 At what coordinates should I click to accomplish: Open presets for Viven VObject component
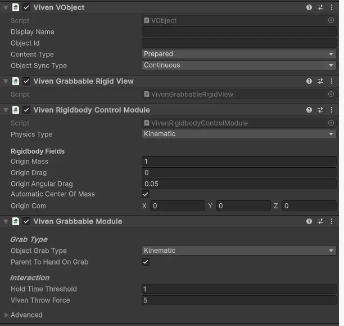coord(320,7)
